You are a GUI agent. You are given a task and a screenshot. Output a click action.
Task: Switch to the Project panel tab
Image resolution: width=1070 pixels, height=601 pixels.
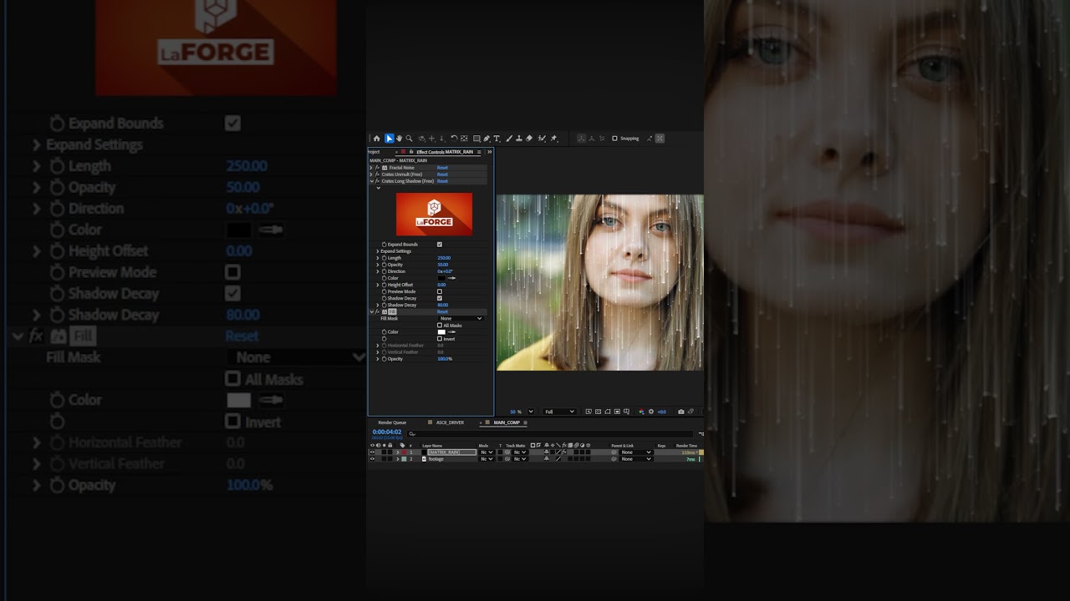374,152
